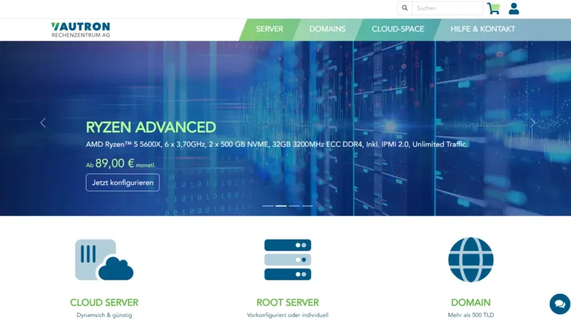The width and height of the screenshot is (571, 326).
Task: Click the Suchen search field
Action: 446,8
